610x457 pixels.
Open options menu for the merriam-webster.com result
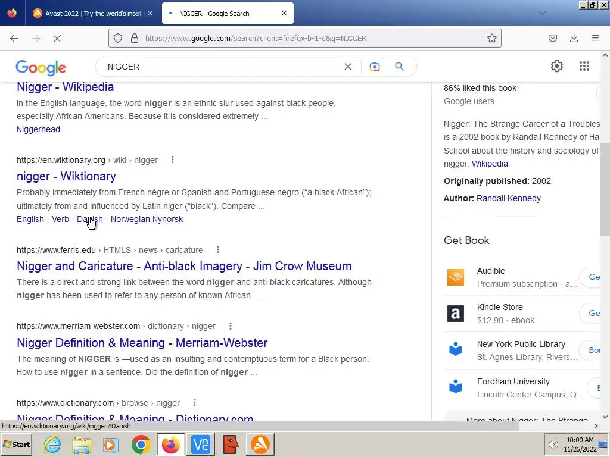point(231,326)
